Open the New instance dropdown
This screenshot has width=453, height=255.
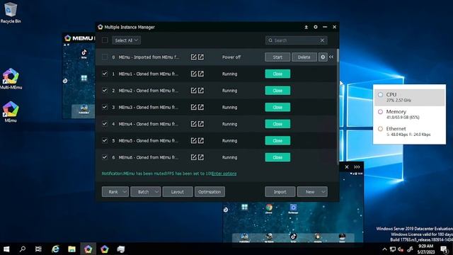312,192
